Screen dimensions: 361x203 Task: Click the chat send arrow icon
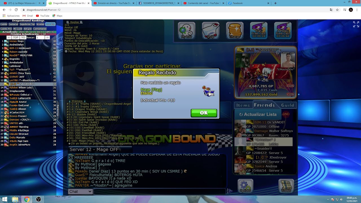[229, 191]
